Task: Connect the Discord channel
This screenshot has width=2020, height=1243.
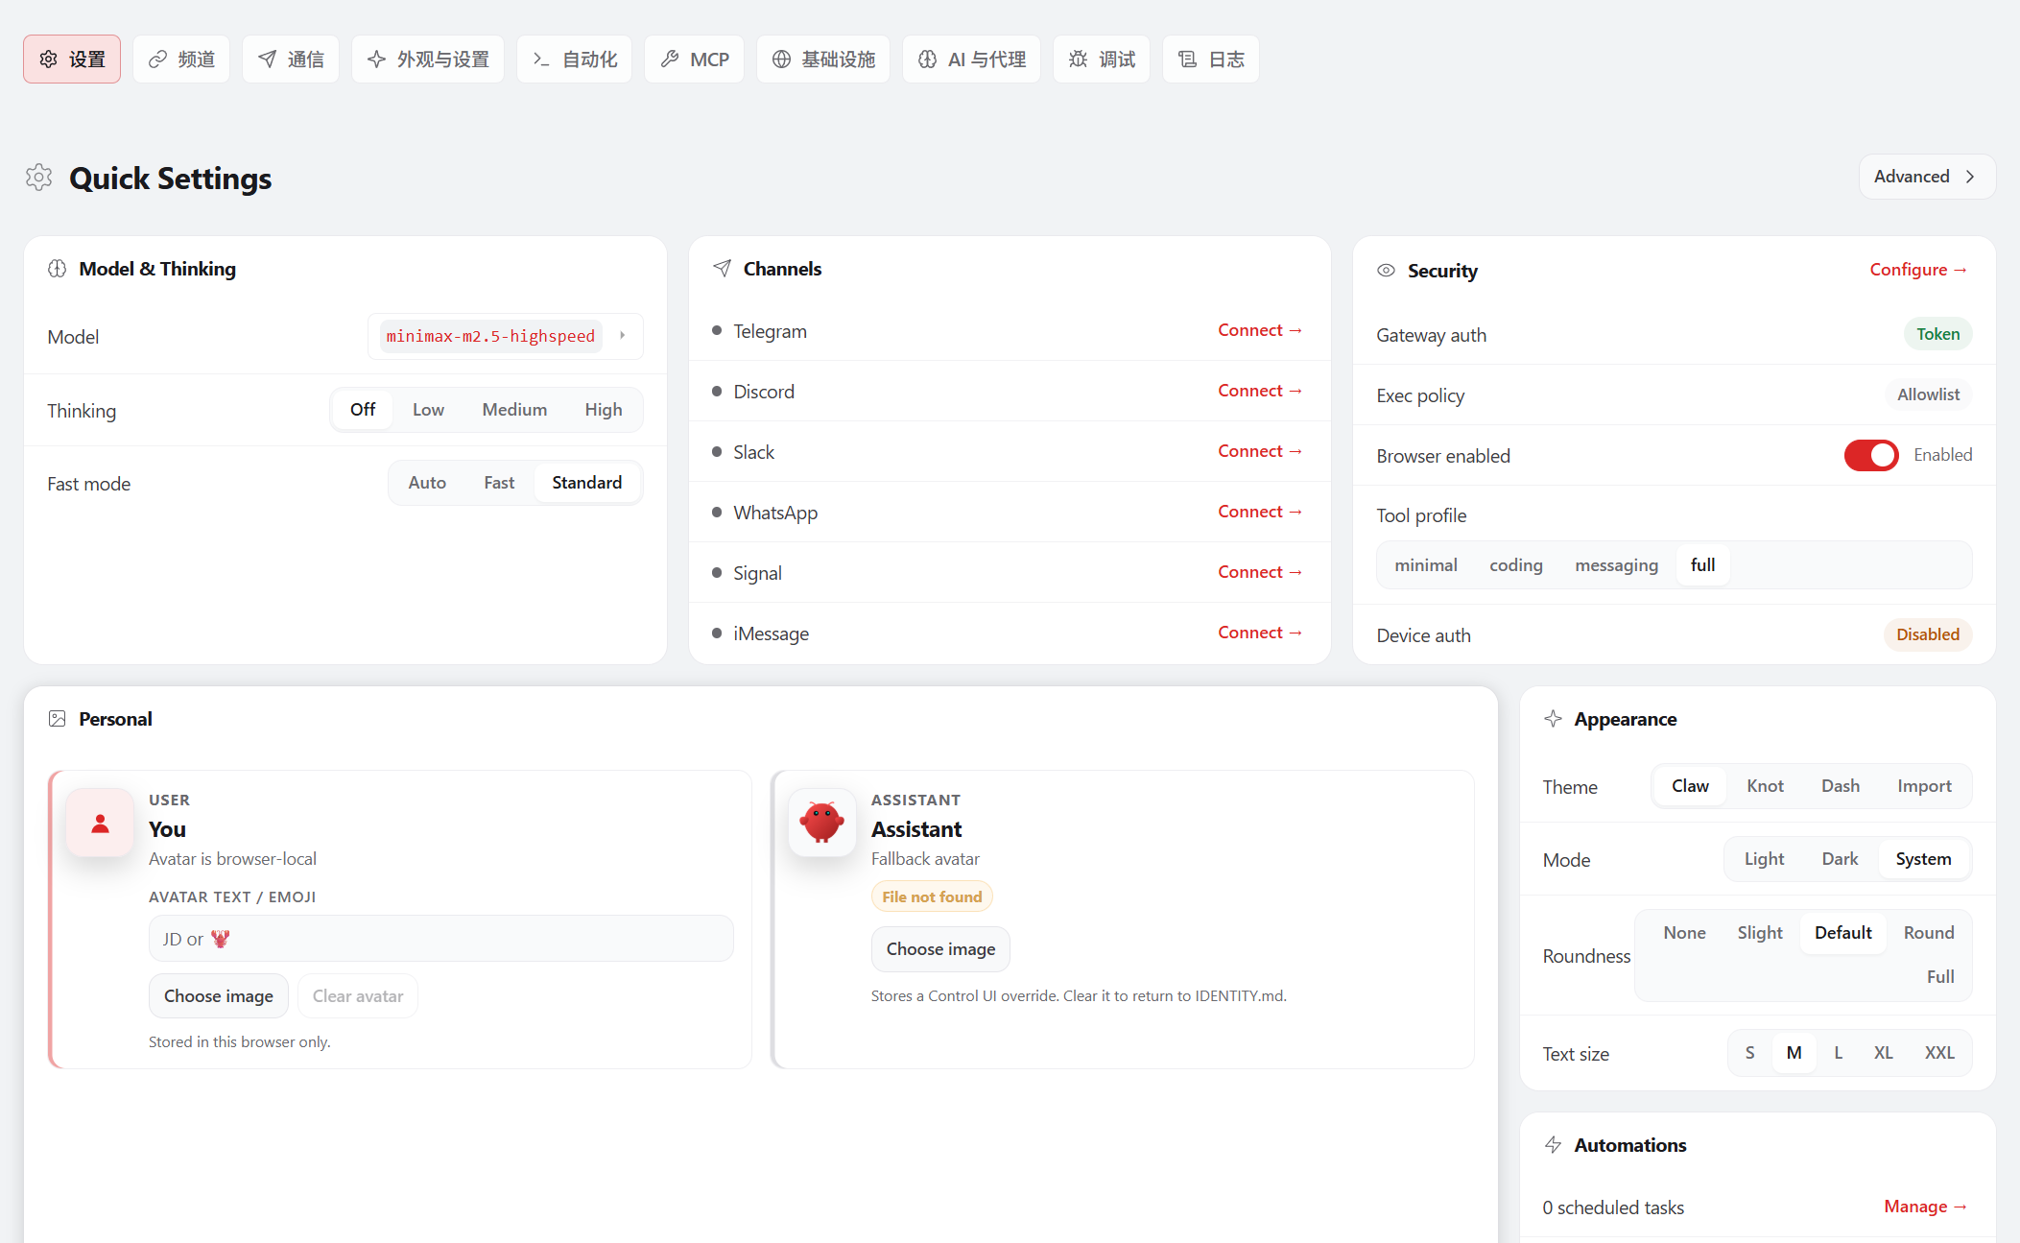Action: pyautogui.click(x=1260, y=391)
